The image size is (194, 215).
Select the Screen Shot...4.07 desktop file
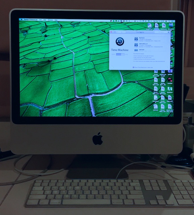tap(156, 81)
